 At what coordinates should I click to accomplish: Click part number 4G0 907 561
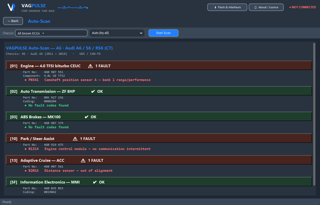(53, 167)
